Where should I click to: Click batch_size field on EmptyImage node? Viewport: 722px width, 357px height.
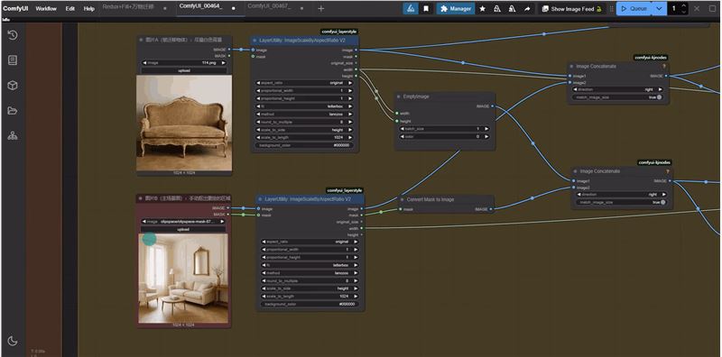point(444,129)
